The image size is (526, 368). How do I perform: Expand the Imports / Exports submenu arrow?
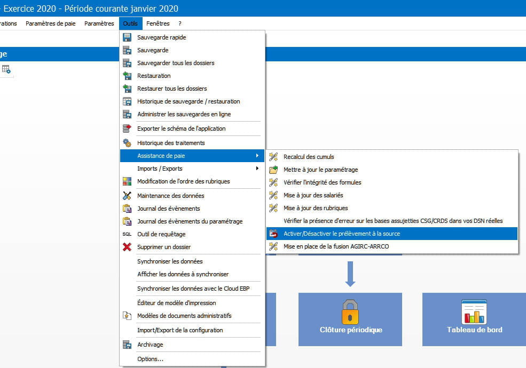(x=257, y=168)
